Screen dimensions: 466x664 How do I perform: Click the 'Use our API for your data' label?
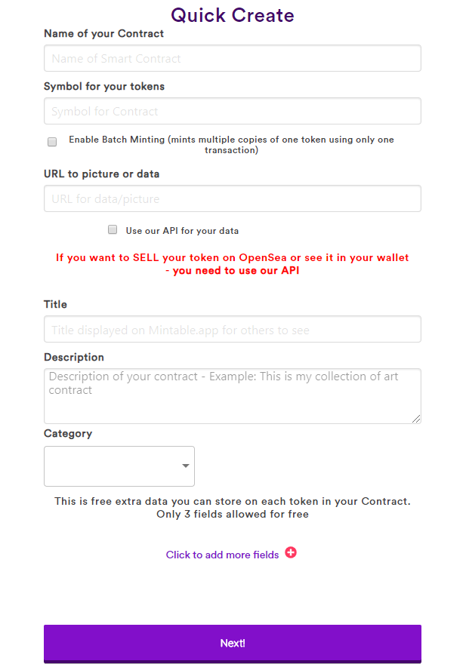[x=182, y=231]
